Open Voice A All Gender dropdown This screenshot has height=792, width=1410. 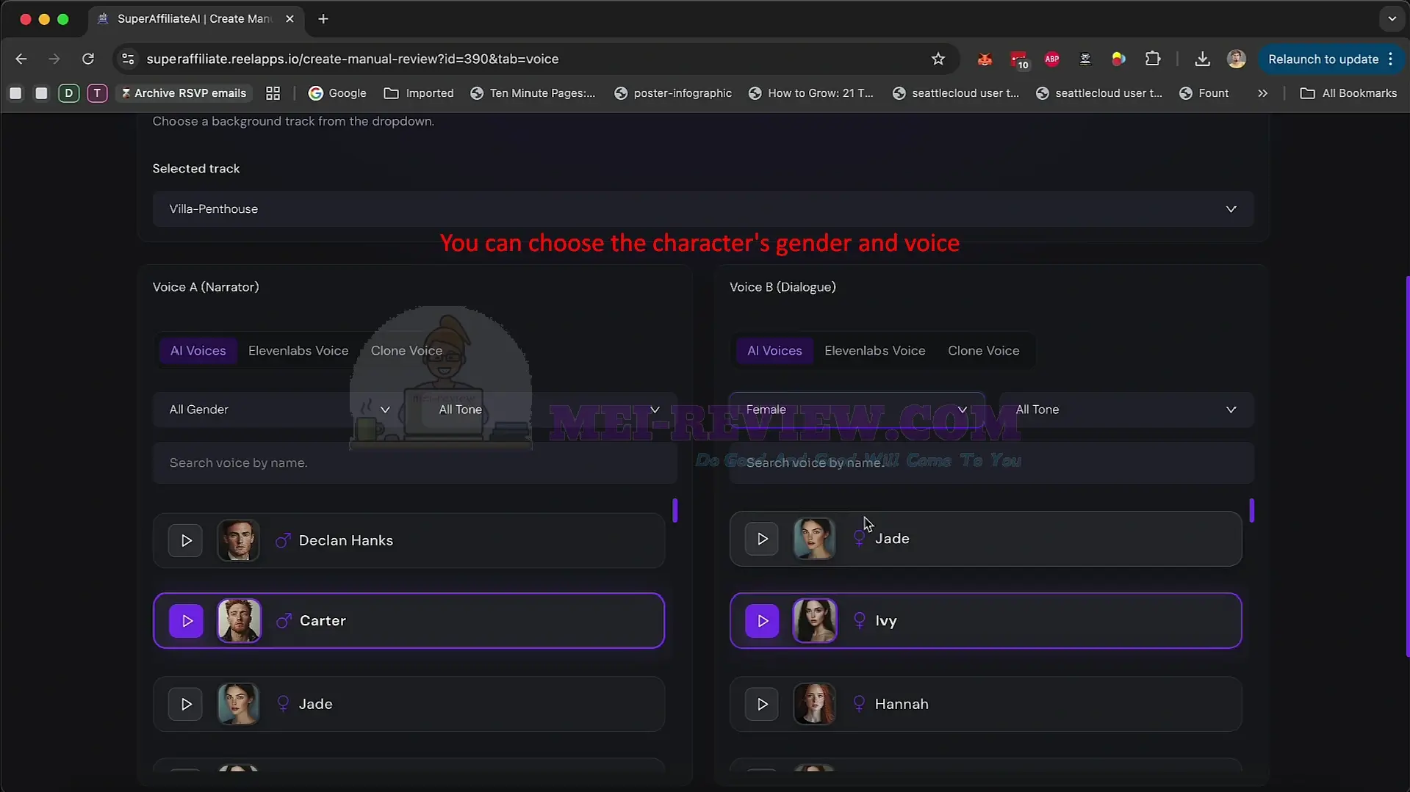(279, 410)
